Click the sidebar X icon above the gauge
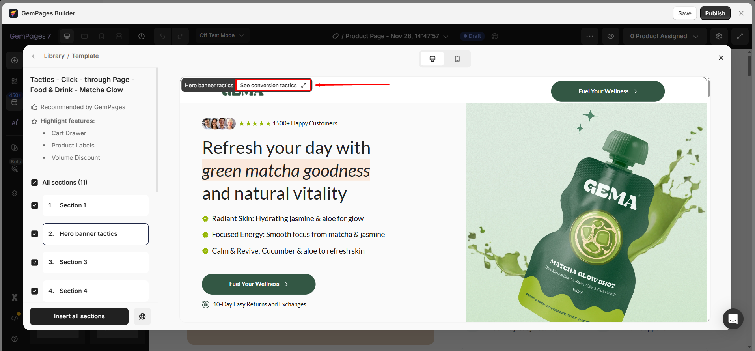 tap(15, 297)
